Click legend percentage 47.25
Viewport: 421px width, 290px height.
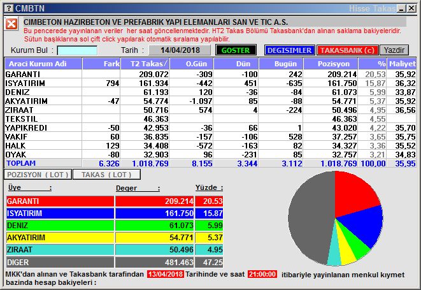[x=213, y=262]
